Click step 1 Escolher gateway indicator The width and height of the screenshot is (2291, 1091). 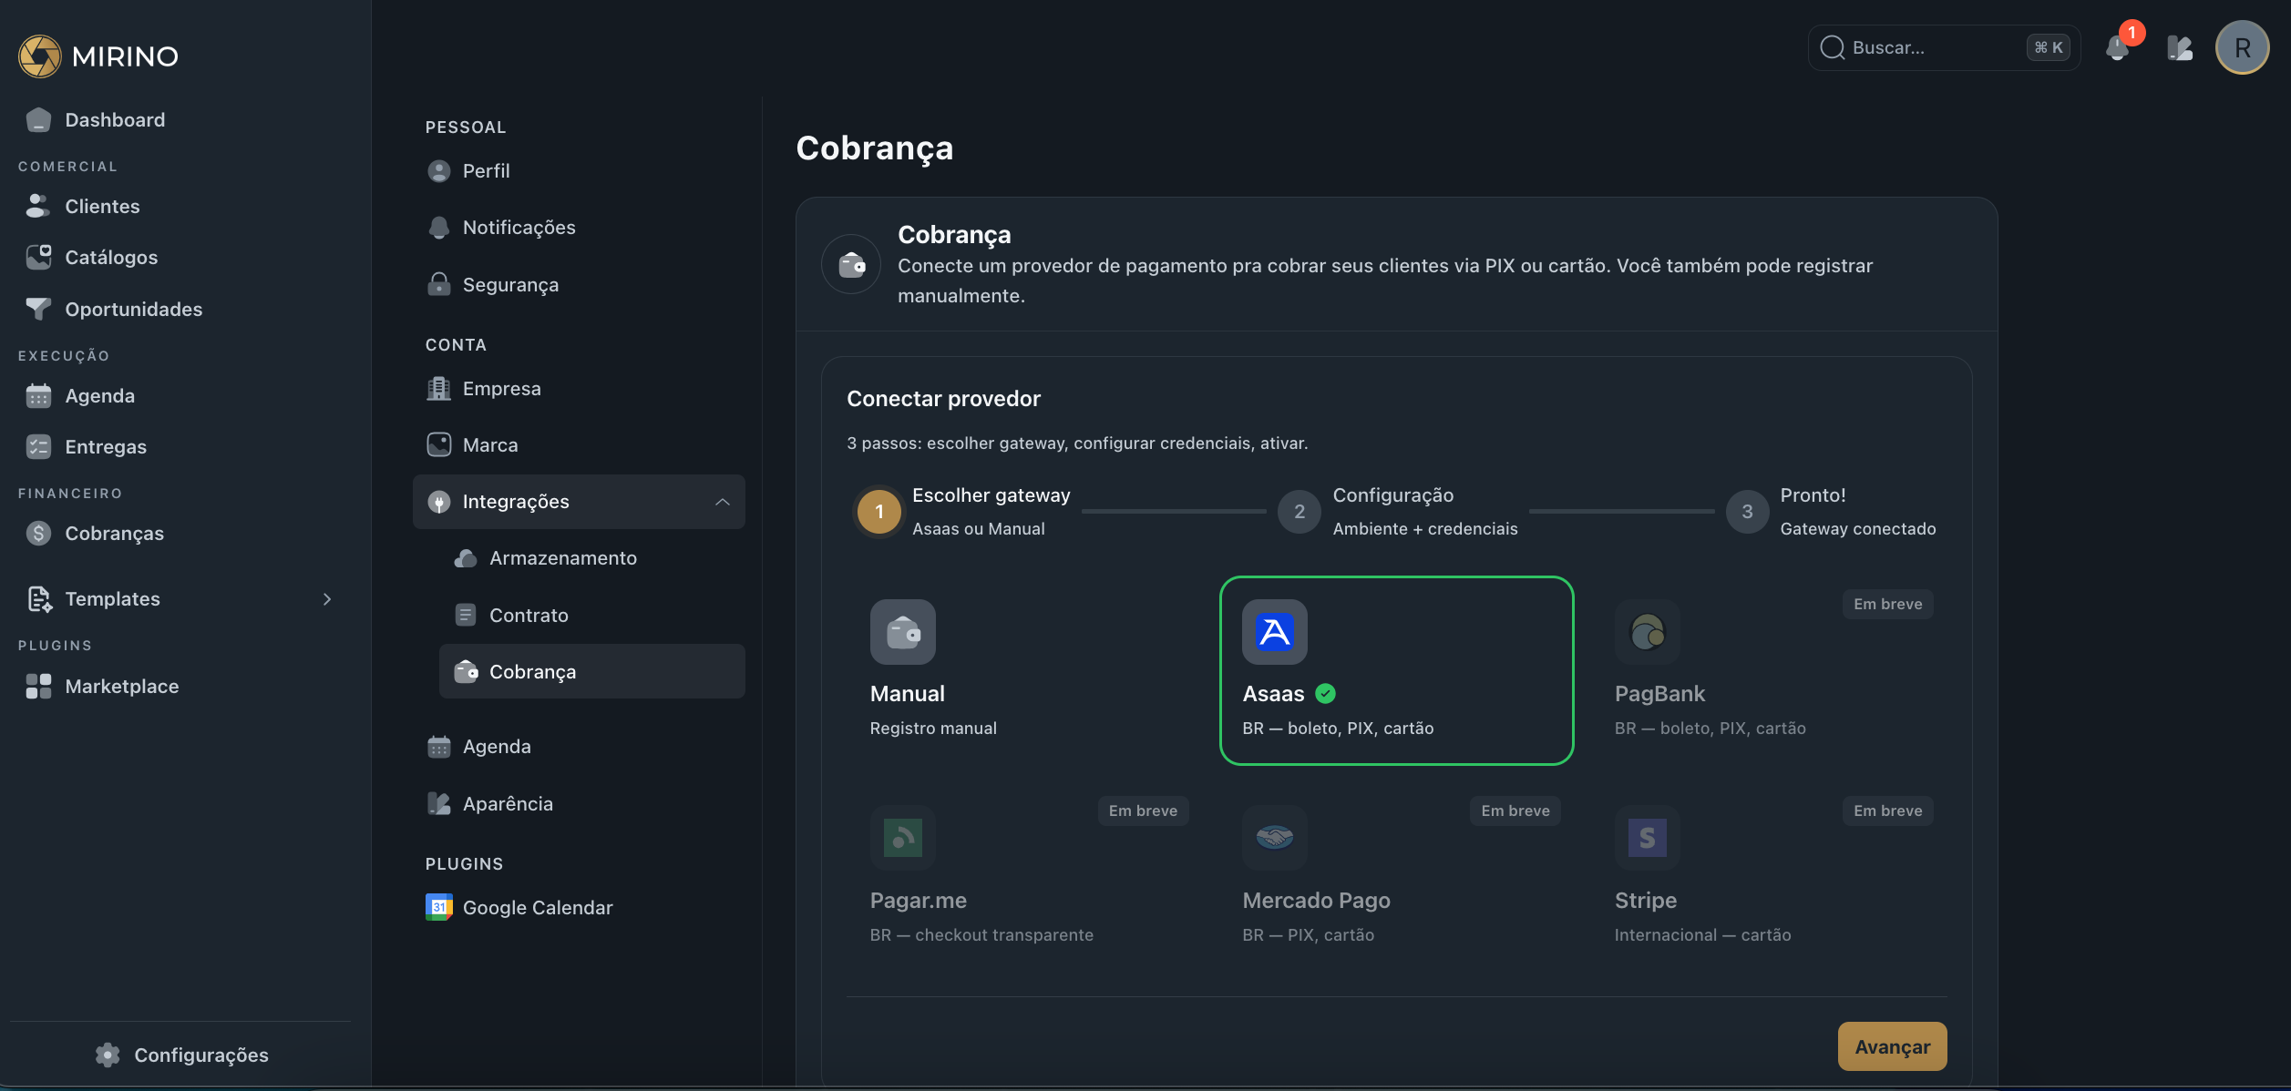(x=878, y=512)
